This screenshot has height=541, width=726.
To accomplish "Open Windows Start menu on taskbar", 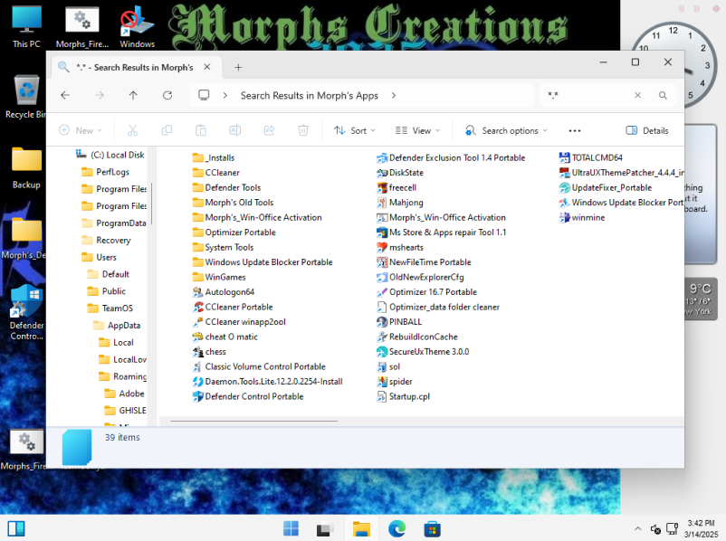I will click(291, 528).
